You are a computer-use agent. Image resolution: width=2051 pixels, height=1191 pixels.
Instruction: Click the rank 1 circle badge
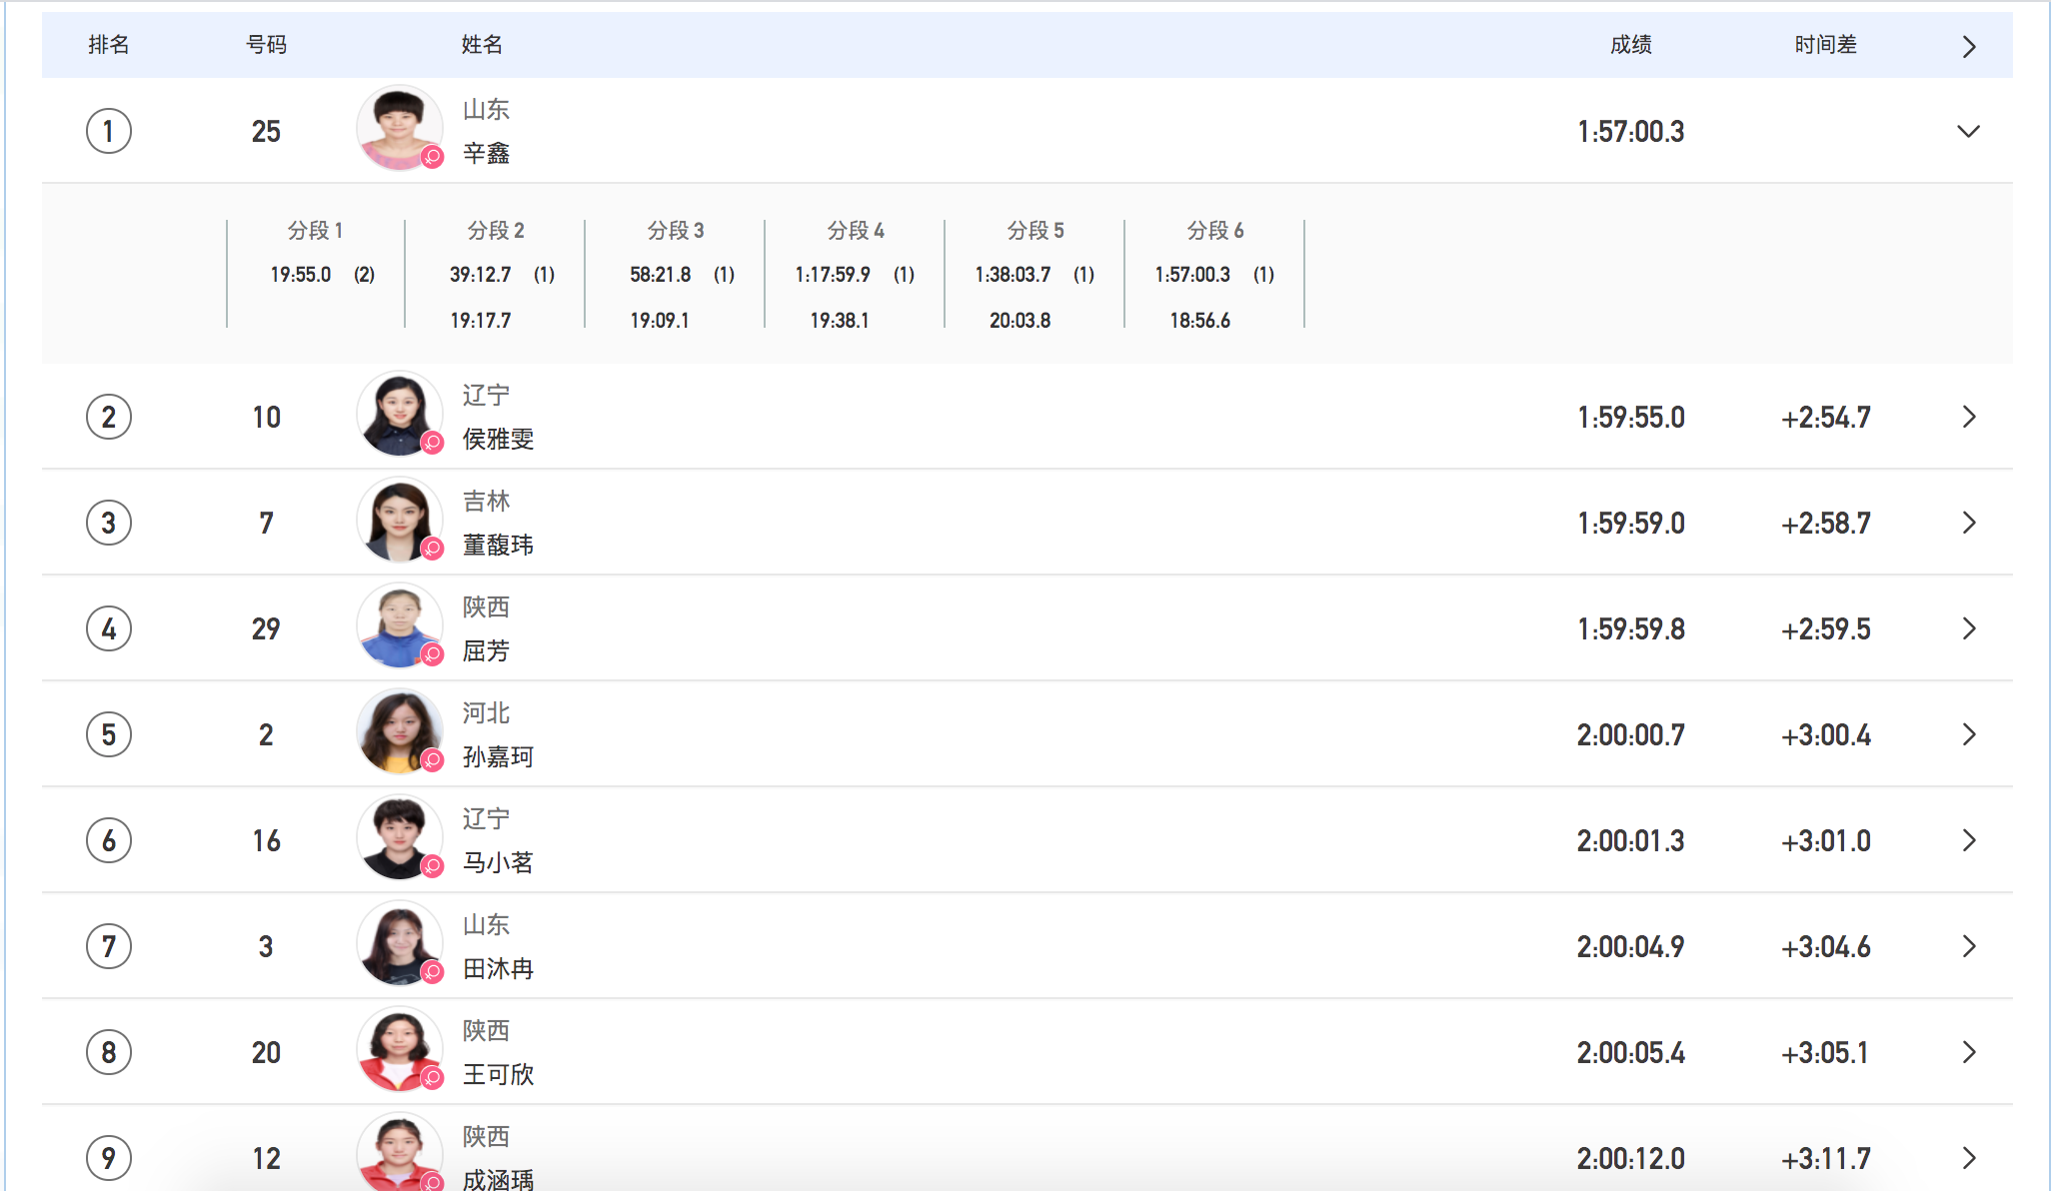click(109, 131)
